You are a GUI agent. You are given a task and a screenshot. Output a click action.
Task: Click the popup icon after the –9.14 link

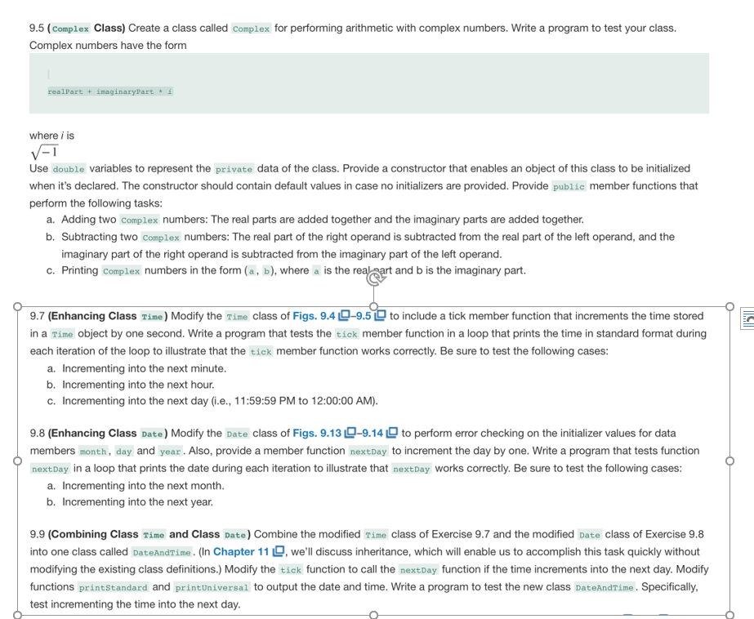(392, 433)
